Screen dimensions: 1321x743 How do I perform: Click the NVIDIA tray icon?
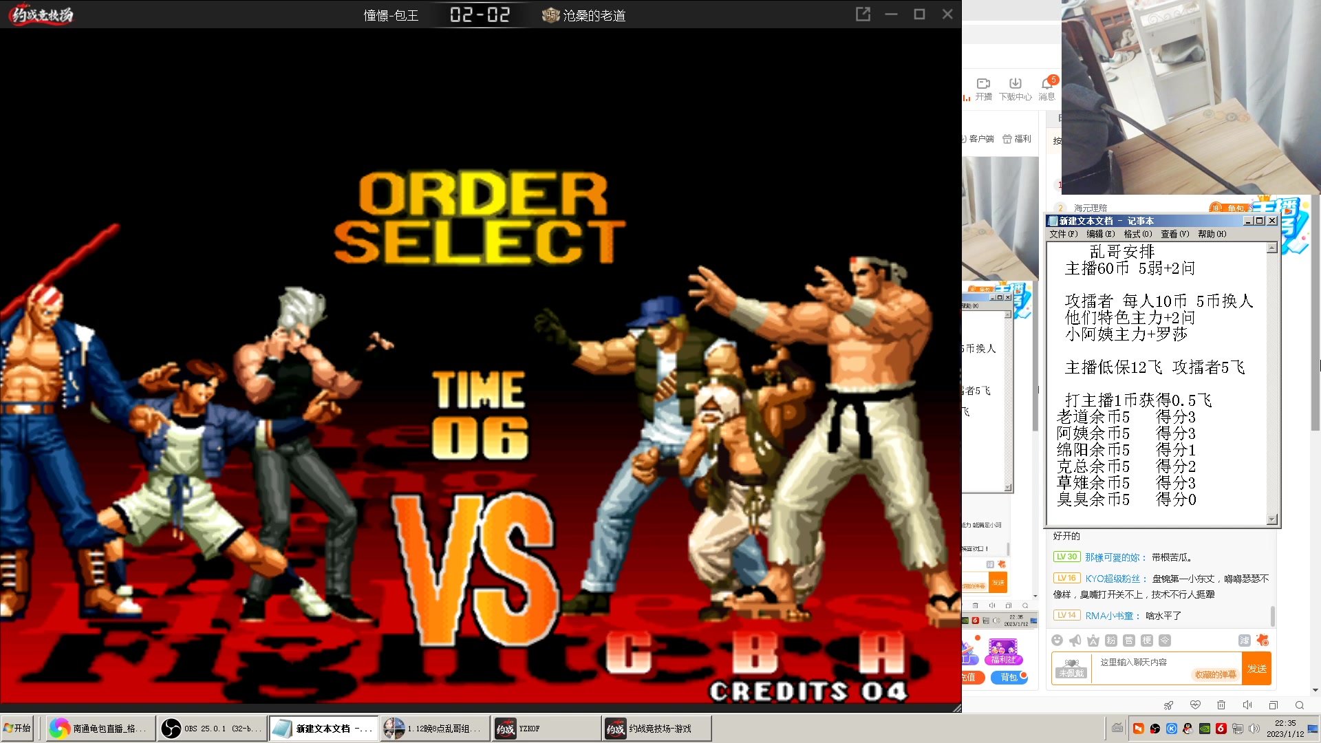tap(1205, 729)
